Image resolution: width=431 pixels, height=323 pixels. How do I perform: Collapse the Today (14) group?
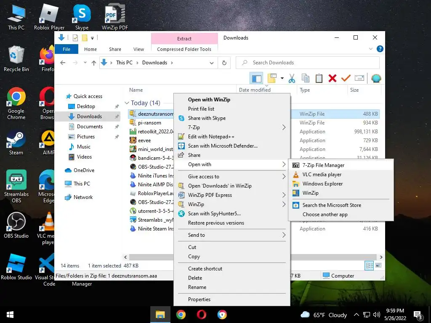127,103
